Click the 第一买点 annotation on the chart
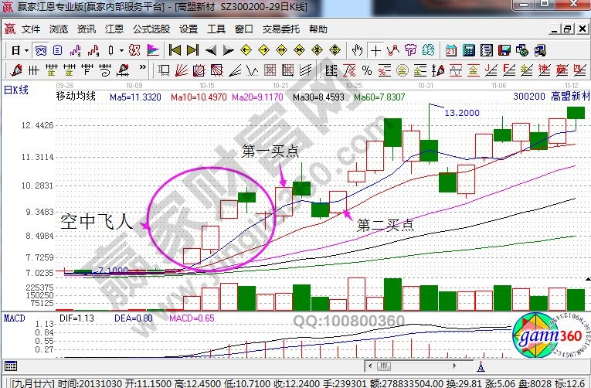The image size is (591, 388). [x=270, y=151]
